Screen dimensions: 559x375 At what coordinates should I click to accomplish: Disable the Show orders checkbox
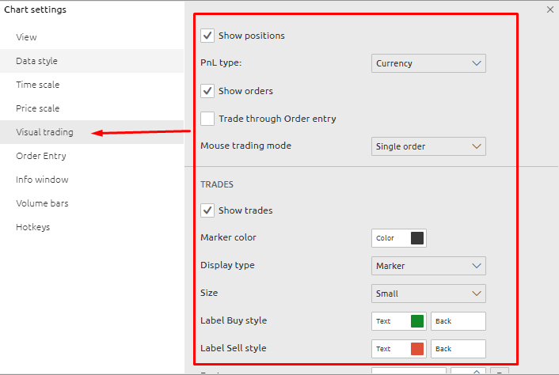(207, 91)
